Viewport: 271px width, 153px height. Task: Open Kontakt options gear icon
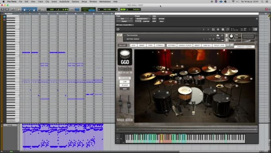pos(218,30)
